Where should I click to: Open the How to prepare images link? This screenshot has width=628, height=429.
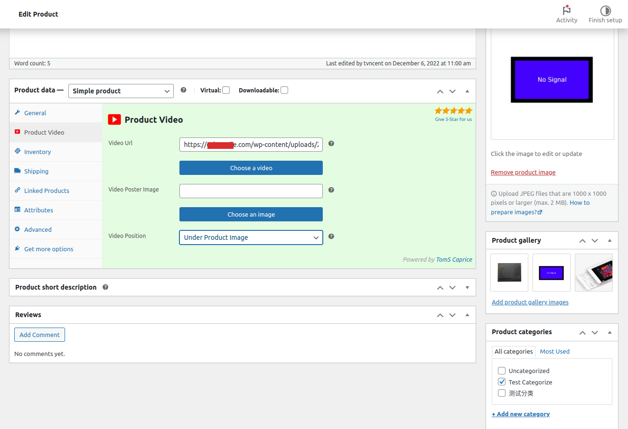click(540, 207)
